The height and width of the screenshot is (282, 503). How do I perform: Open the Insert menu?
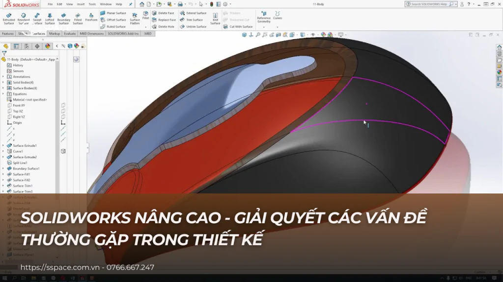tap(81, 4)
